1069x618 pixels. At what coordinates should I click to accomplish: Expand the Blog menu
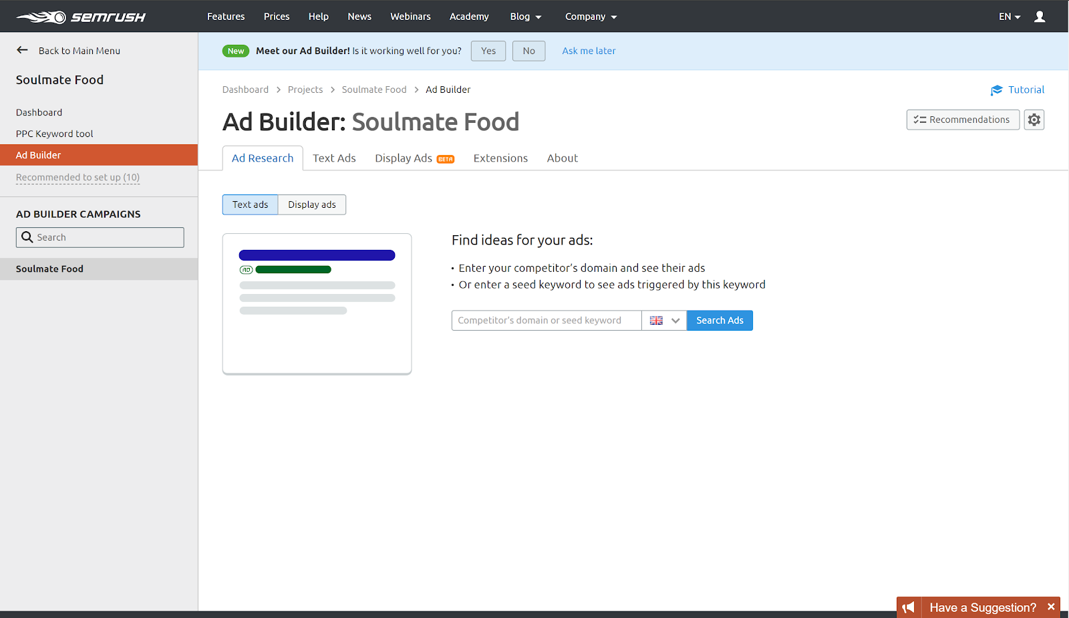point(526,17)
